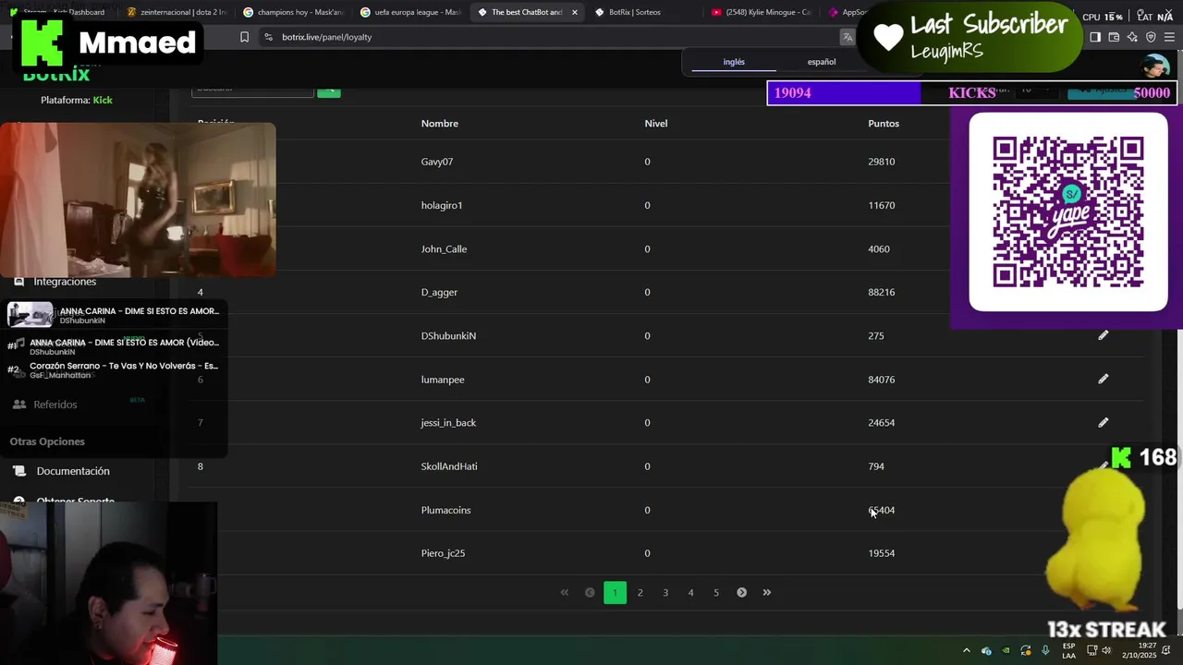The height and width of the screenshot is (665, 1183).
Task: Click the shield icon in browser toolbar
Action: point(1151,37)
